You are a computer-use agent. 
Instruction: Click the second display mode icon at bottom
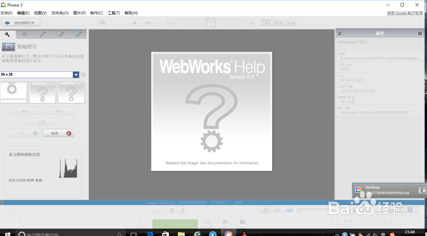[277, 210]
